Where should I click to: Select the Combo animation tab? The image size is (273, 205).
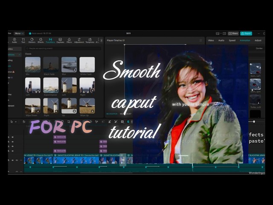[x=259, y=48]
